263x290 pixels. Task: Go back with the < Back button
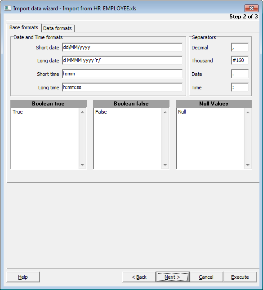click(139, 277)
